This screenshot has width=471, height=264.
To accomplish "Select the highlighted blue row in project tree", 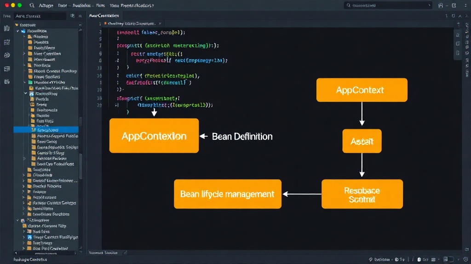I will (x=46, y=130).
